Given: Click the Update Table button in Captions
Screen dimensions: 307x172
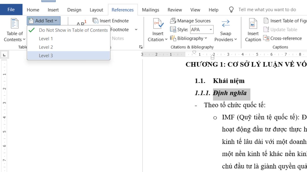Looking at the screenshot, I should (280, 30).
